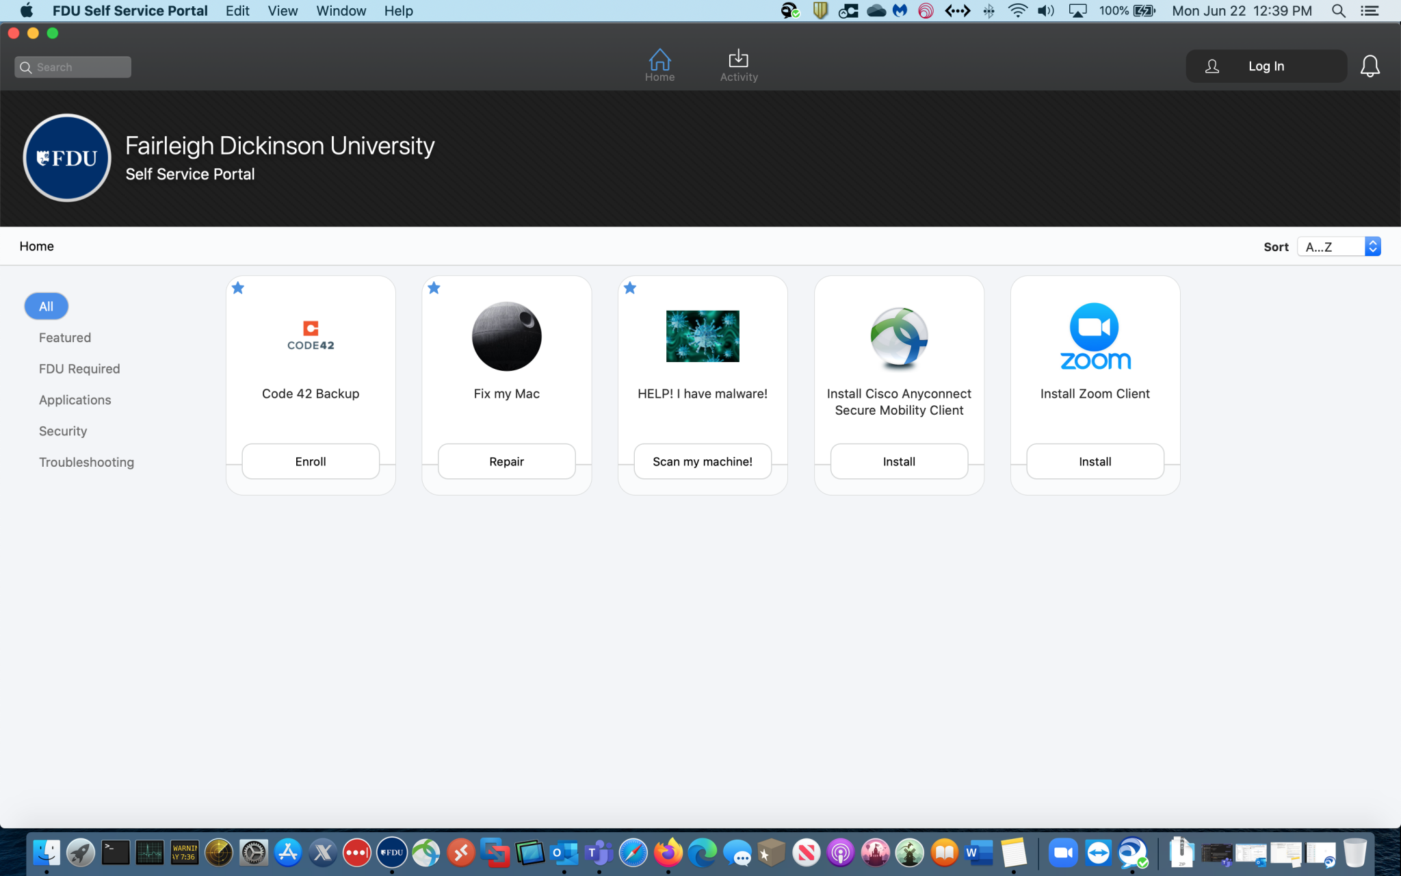Click Scan my machine button

point(702,461)
